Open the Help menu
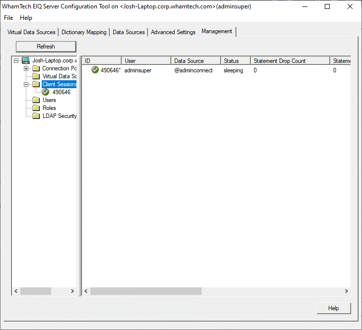Screen dimensions: 362x330 [x=26, y=18]
